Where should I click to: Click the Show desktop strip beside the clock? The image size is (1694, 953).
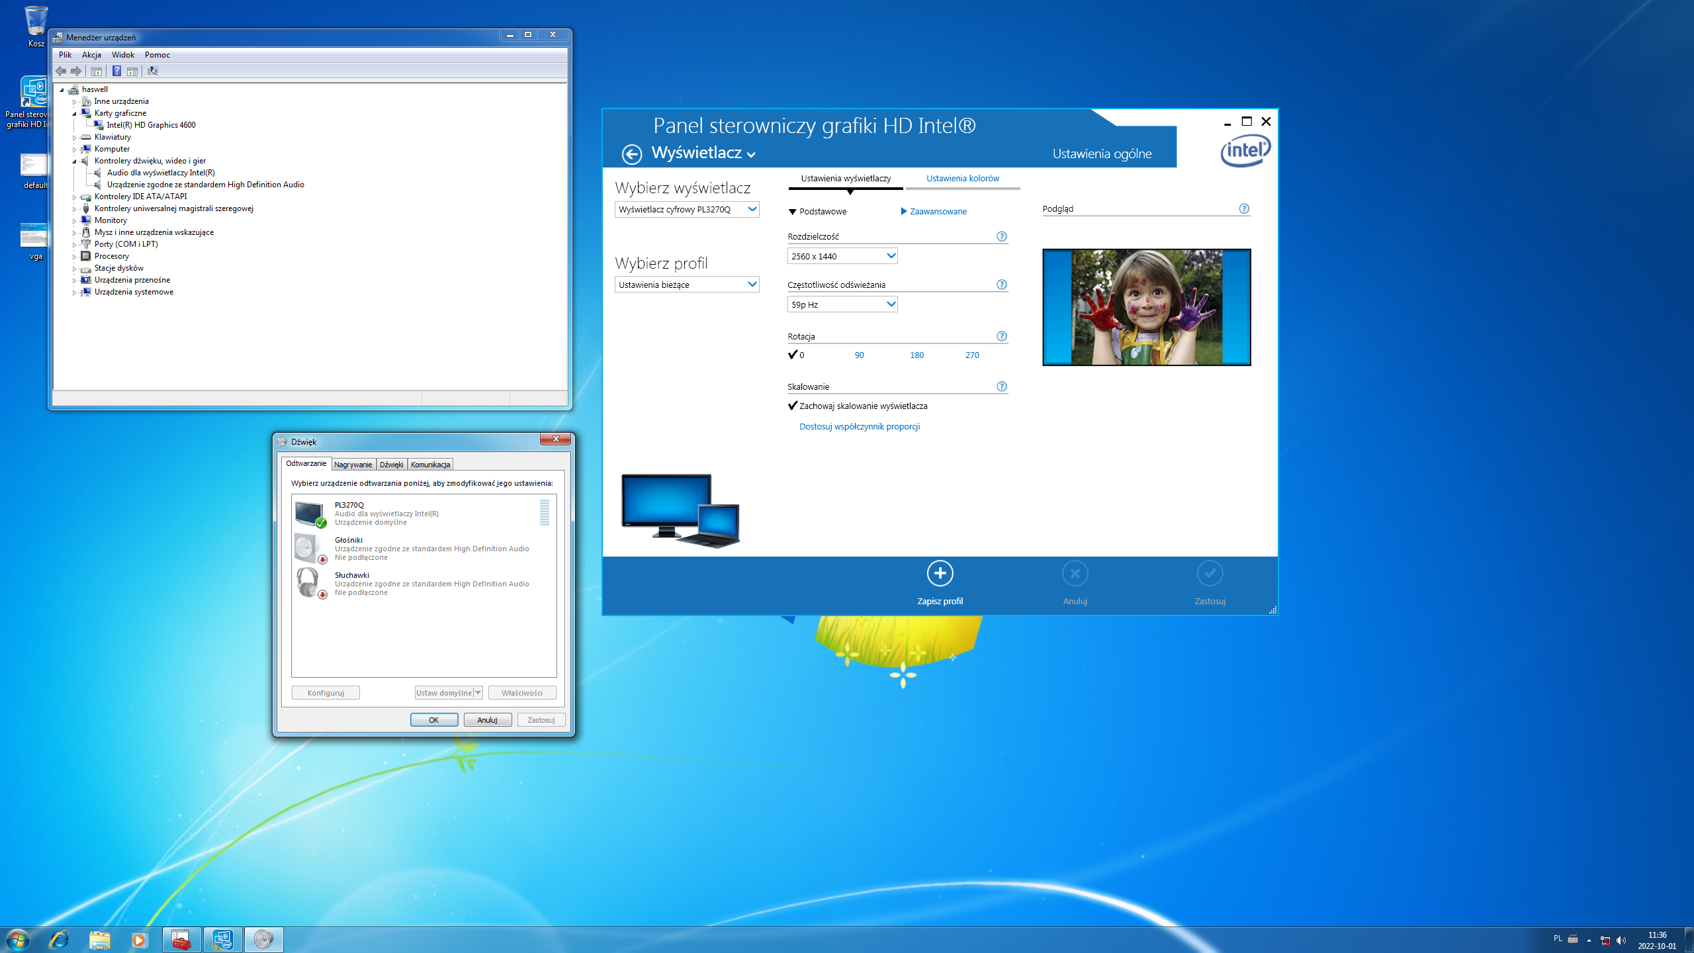pyautogui.click(x=1689, y=940)
